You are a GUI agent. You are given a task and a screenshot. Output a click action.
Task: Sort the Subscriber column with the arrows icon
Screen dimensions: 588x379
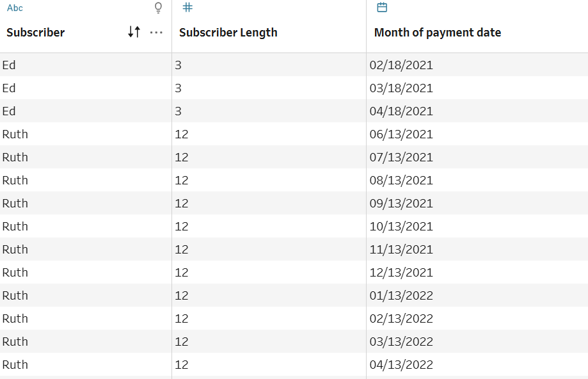[134, 32]
